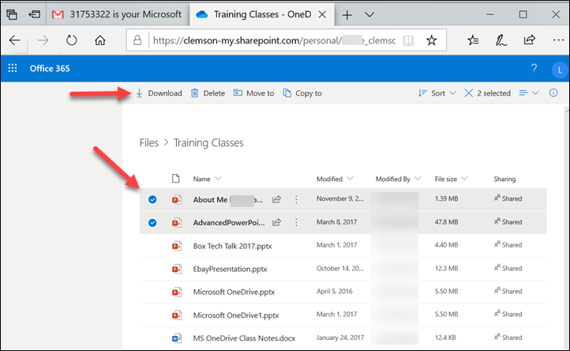This screenshot has height=351, width=570.
Task: Select the Training Classes OneDrive tab
Action: 262,14
